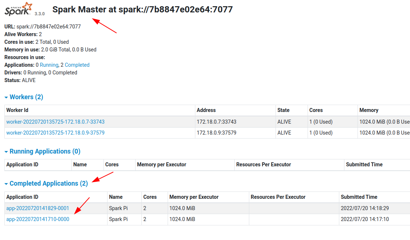Click the Status: ALIVE line
Viewport: 410px width, 240px height.
tap(20, 80)
